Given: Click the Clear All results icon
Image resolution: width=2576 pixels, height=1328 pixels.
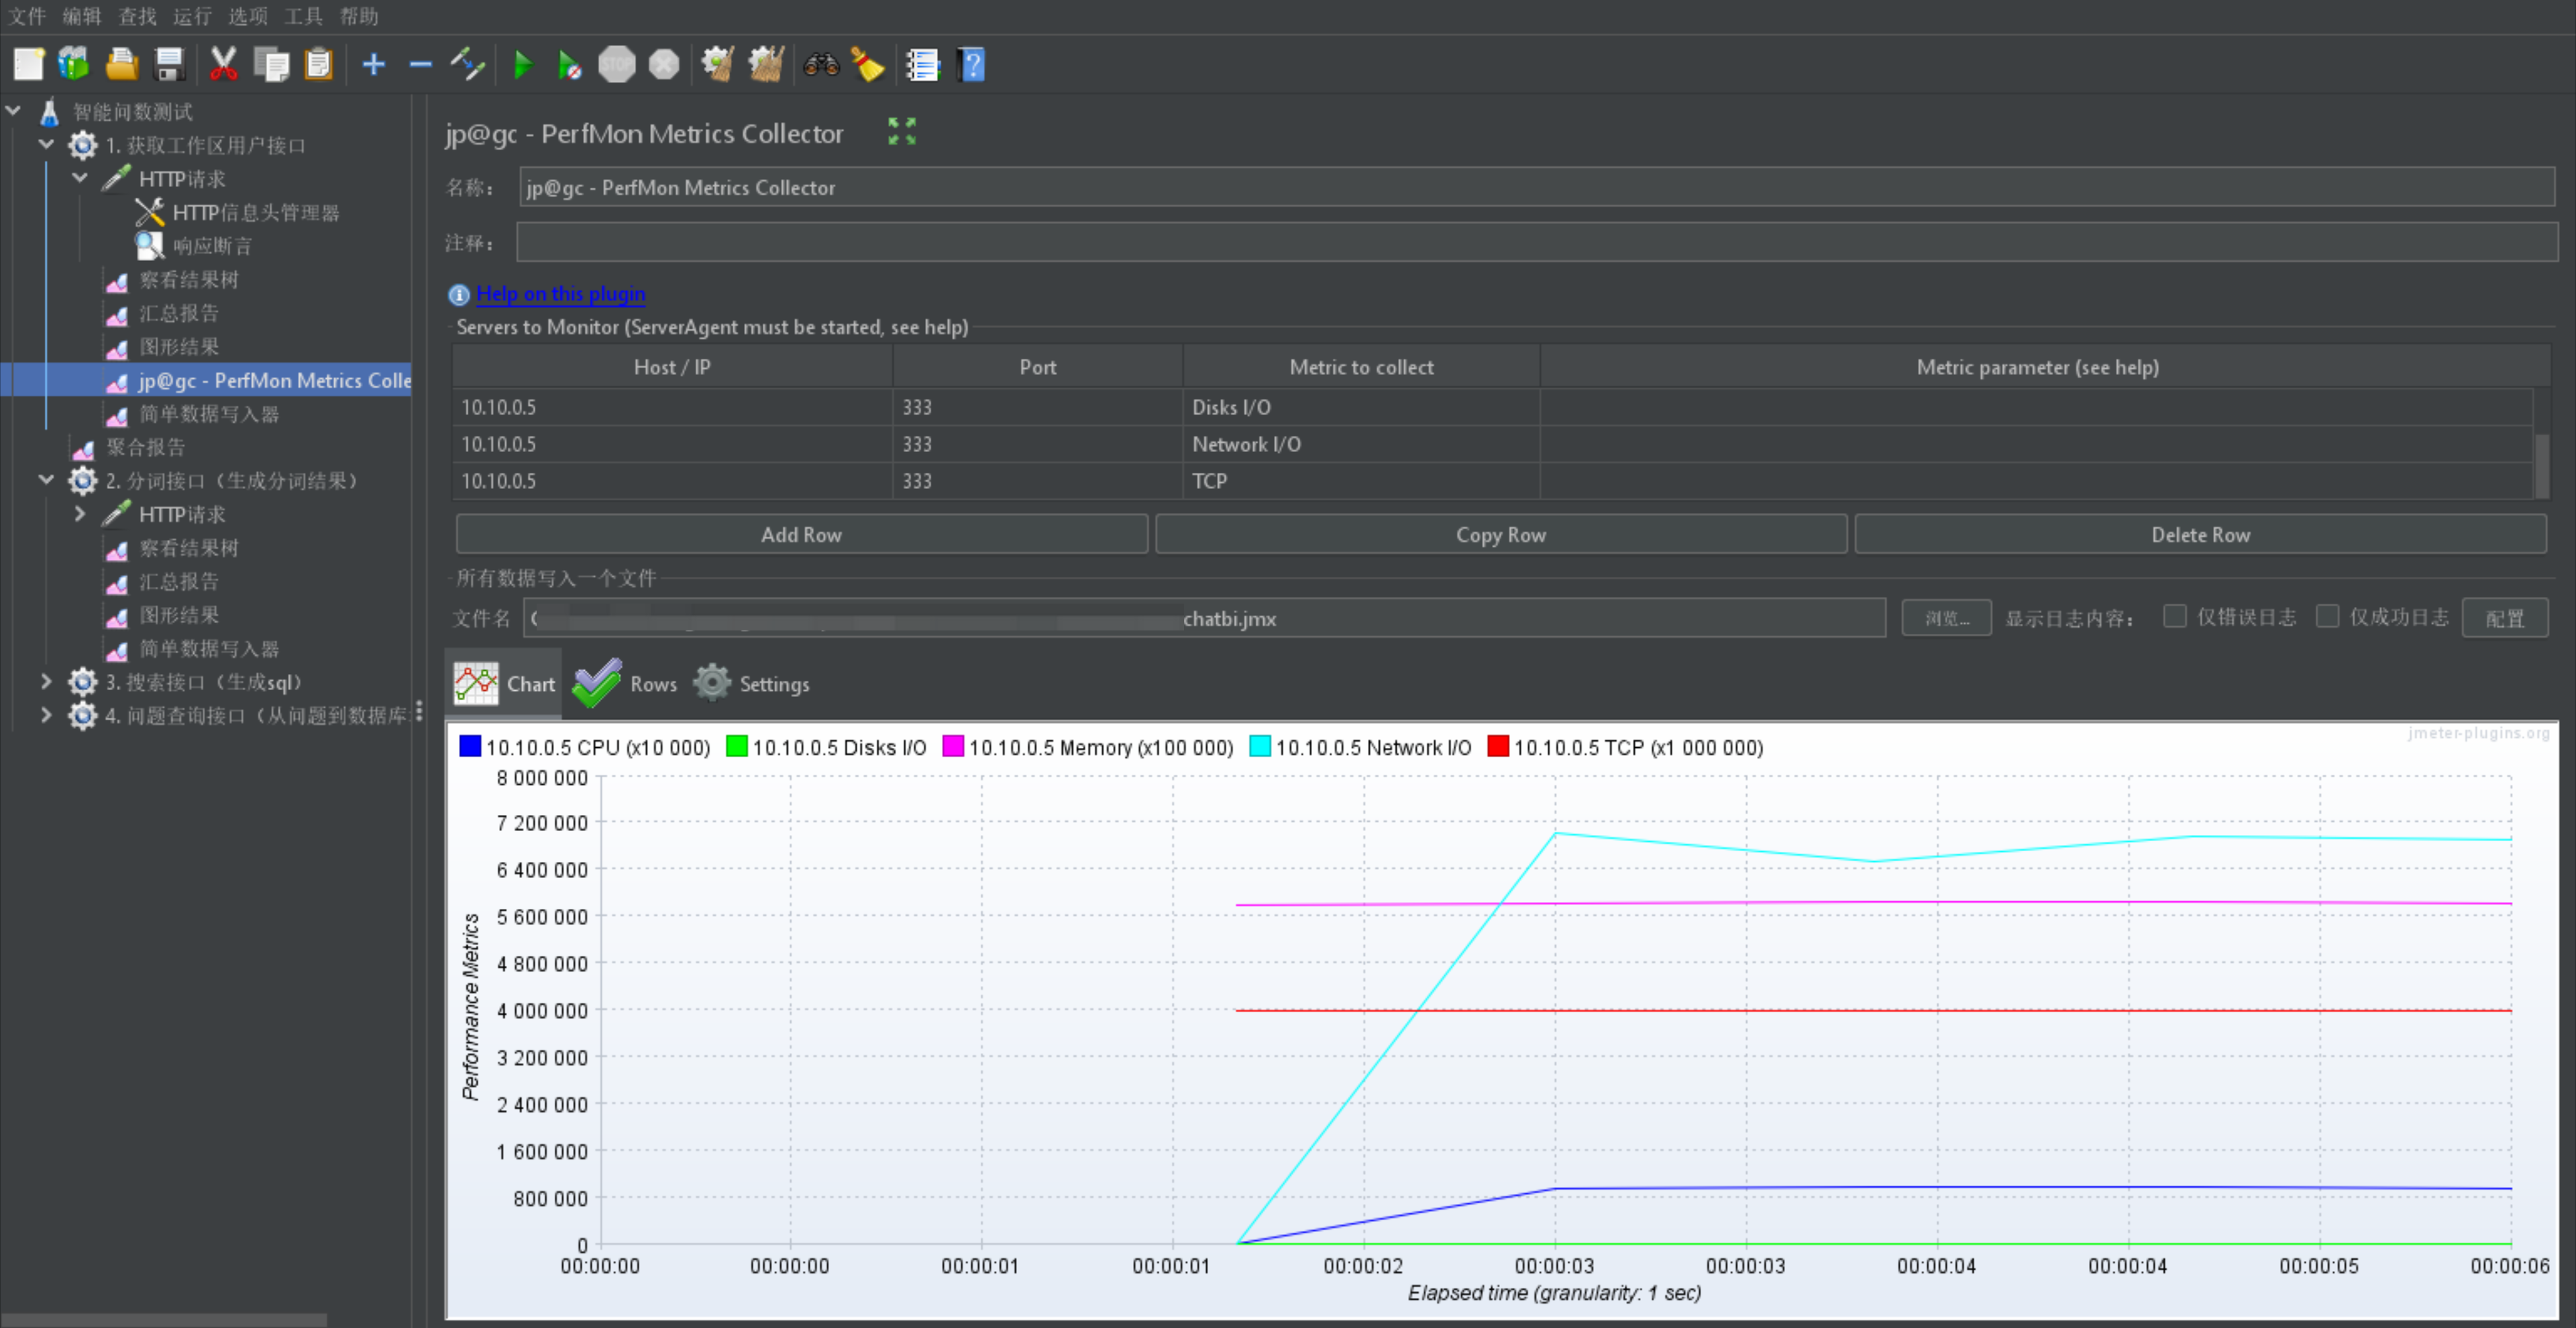Looking at the screenshot, I should click(x=766, y=65).
